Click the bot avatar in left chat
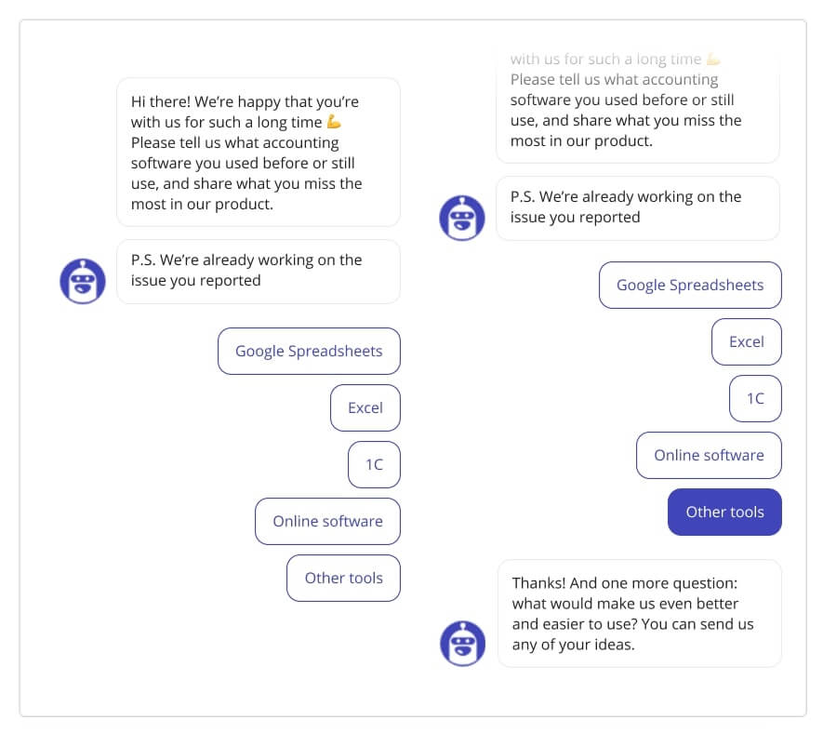Screen dimensions: 823x733 83,281
